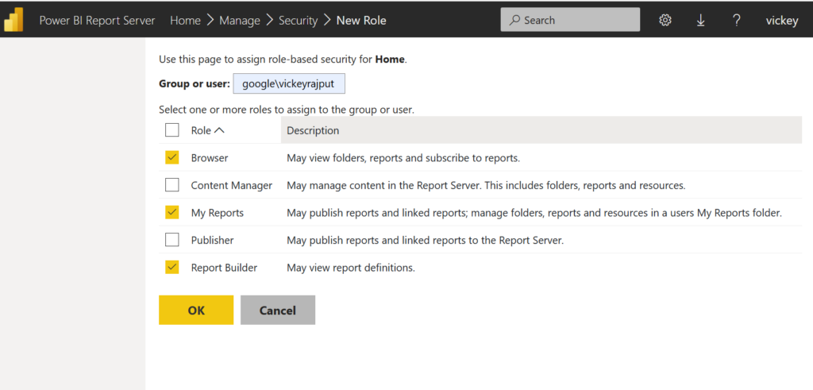Viewport: 813px width, 390px height.
Task: Click 'May publish reports and linked reports to the Report Server' text
Action: pos(426,240)
